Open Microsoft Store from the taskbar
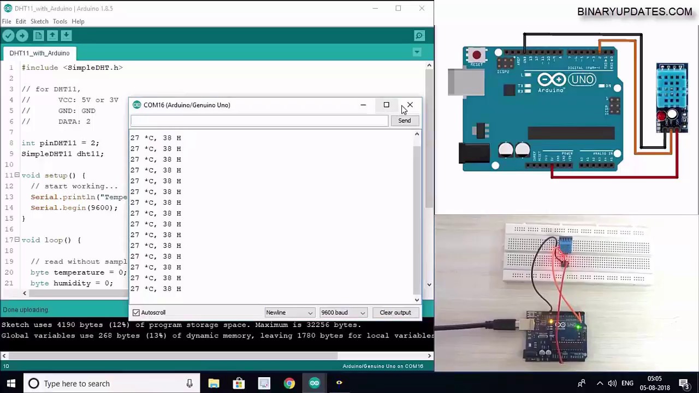This screenshot has width=699, height=393. pos(239,383)
